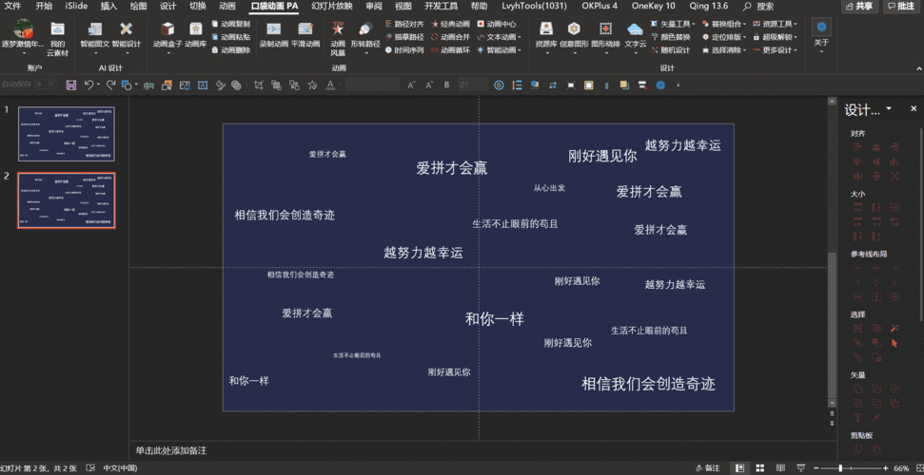
Task: Open the 资源工具 dropdown
Action: (x=775, y=24)
